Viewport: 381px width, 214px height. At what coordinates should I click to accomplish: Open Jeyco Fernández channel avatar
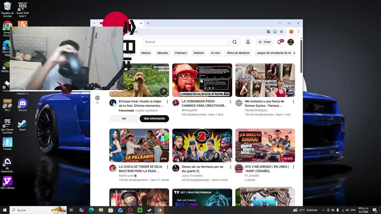(x=176, y=169)
